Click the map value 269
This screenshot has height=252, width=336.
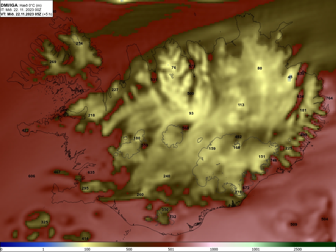[53, 62]
